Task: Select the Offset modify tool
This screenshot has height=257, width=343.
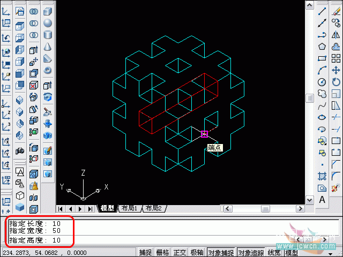Action: [336, 47]
